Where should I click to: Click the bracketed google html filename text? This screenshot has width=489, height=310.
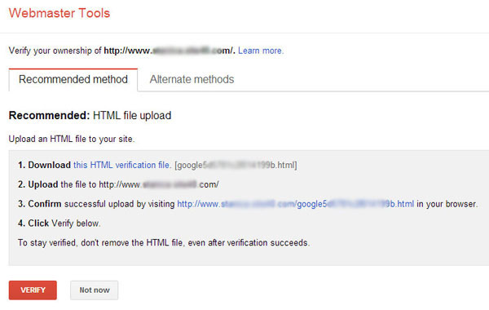[236, 165]
